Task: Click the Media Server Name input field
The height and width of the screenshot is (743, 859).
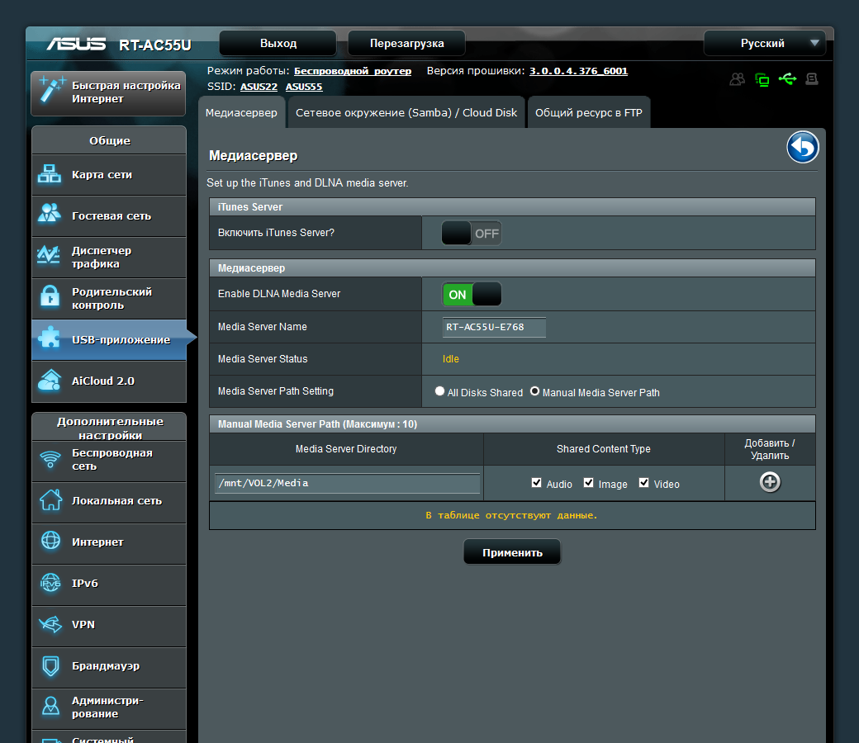Action: click(495, 327)
